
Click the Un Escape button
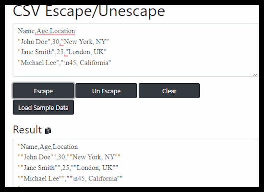[106, 90]
